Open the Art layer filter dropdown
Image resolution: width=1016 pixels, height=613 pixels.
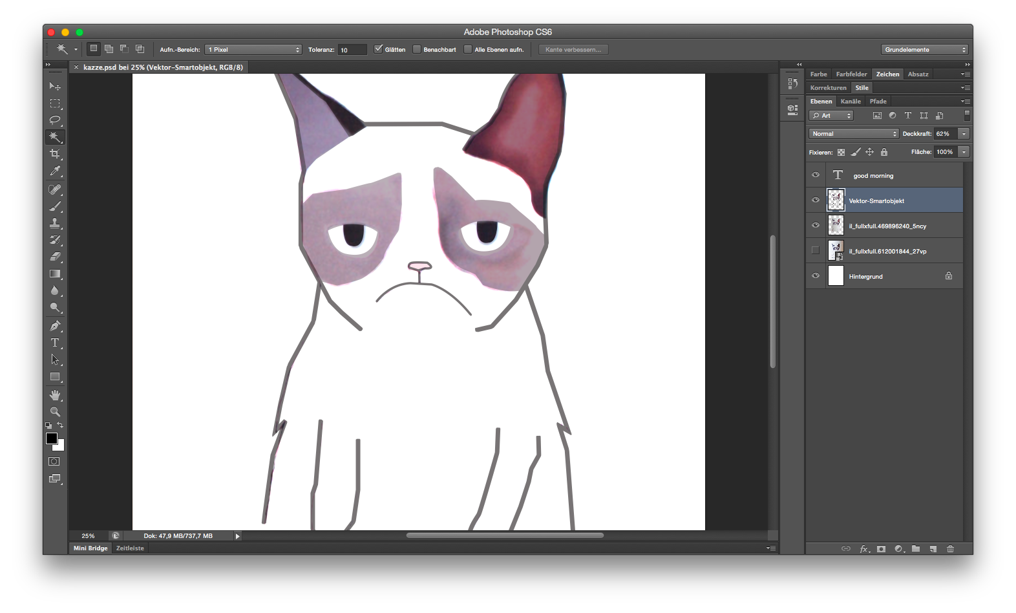click(831, 116)
